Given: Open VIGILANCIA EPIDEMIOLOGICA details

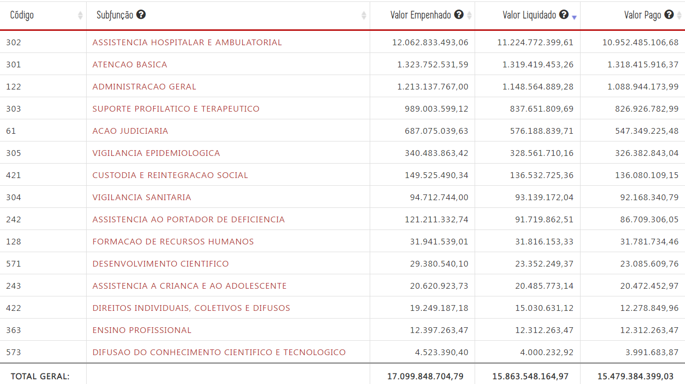Looking at the screenshot, I should [x=156, y=153].
